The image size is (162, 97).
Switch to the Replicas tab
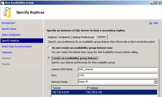click(x=52, y=37)
